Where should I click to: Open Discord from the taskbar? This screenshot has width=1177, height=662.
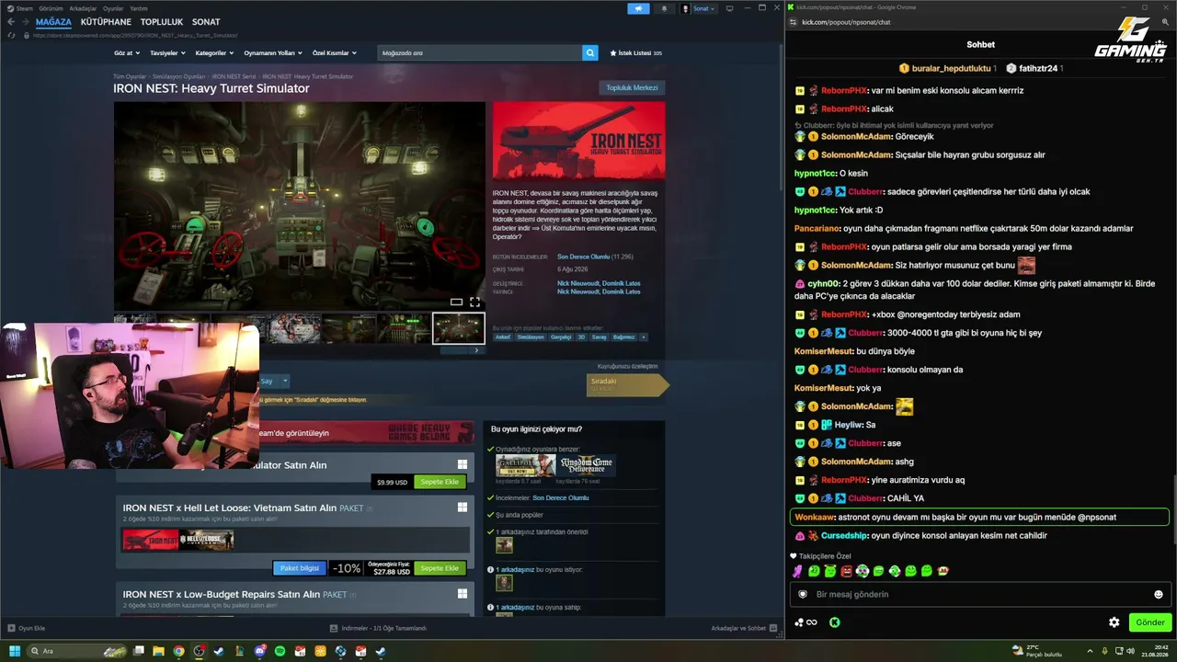[259, 651]
